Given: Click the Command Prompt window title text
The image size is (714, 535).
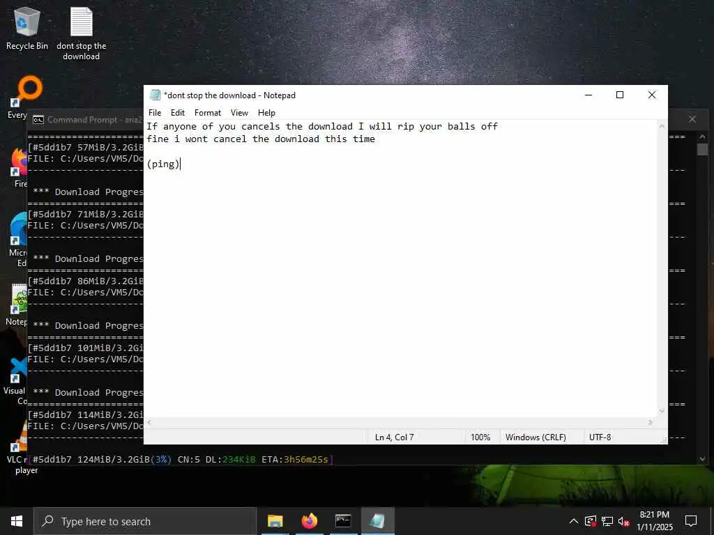Looking at the screenshot, I should click(x=95, y=120).
